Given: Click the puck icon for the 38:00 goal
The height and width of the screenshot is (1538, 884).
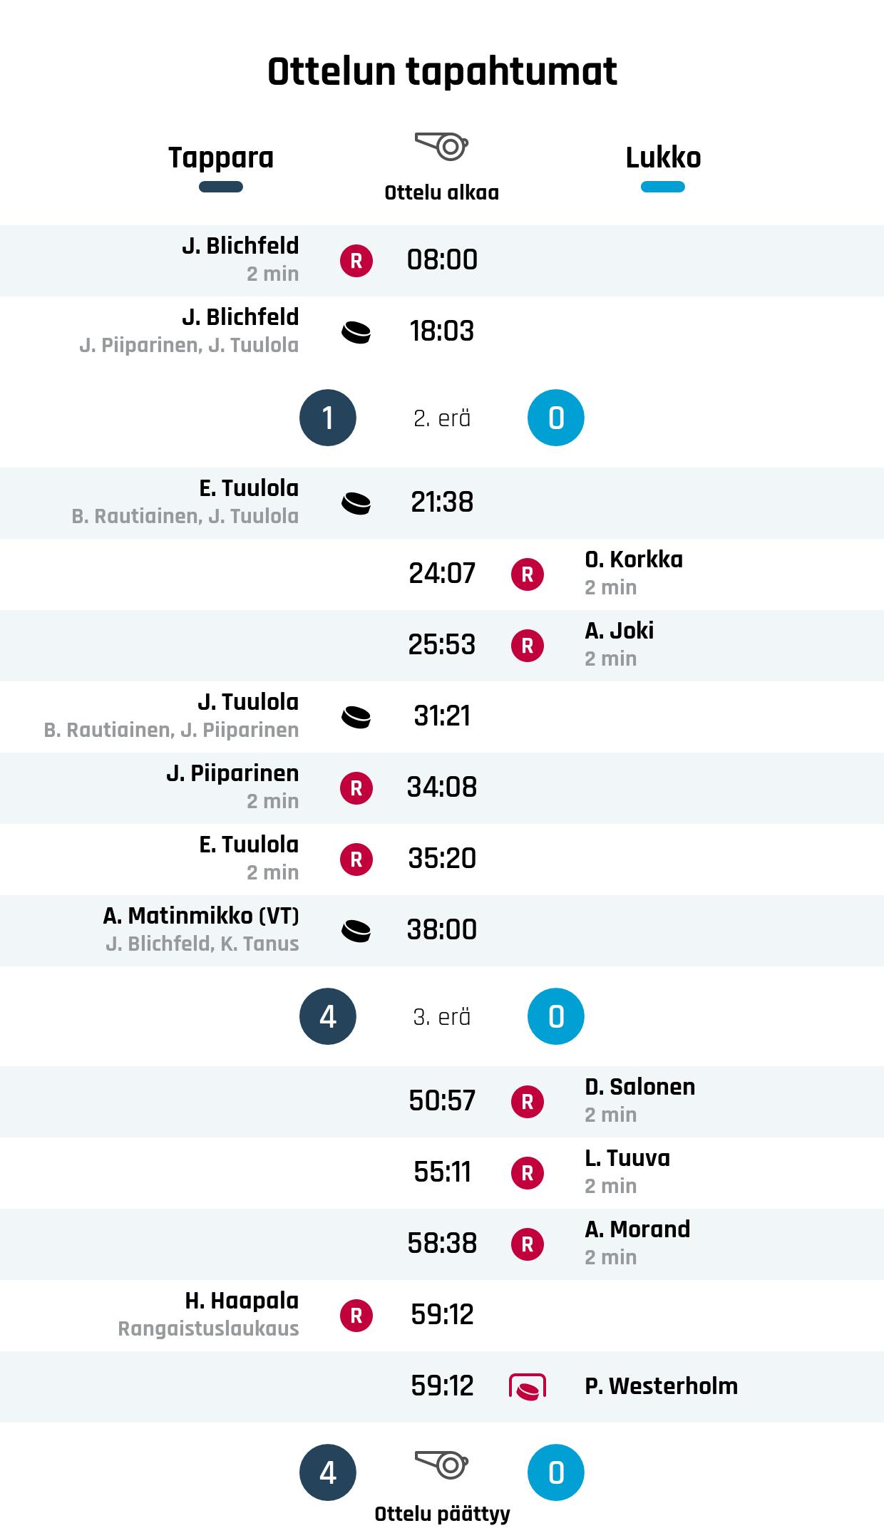Looking at the screenshot, I should tap(356, 931).
